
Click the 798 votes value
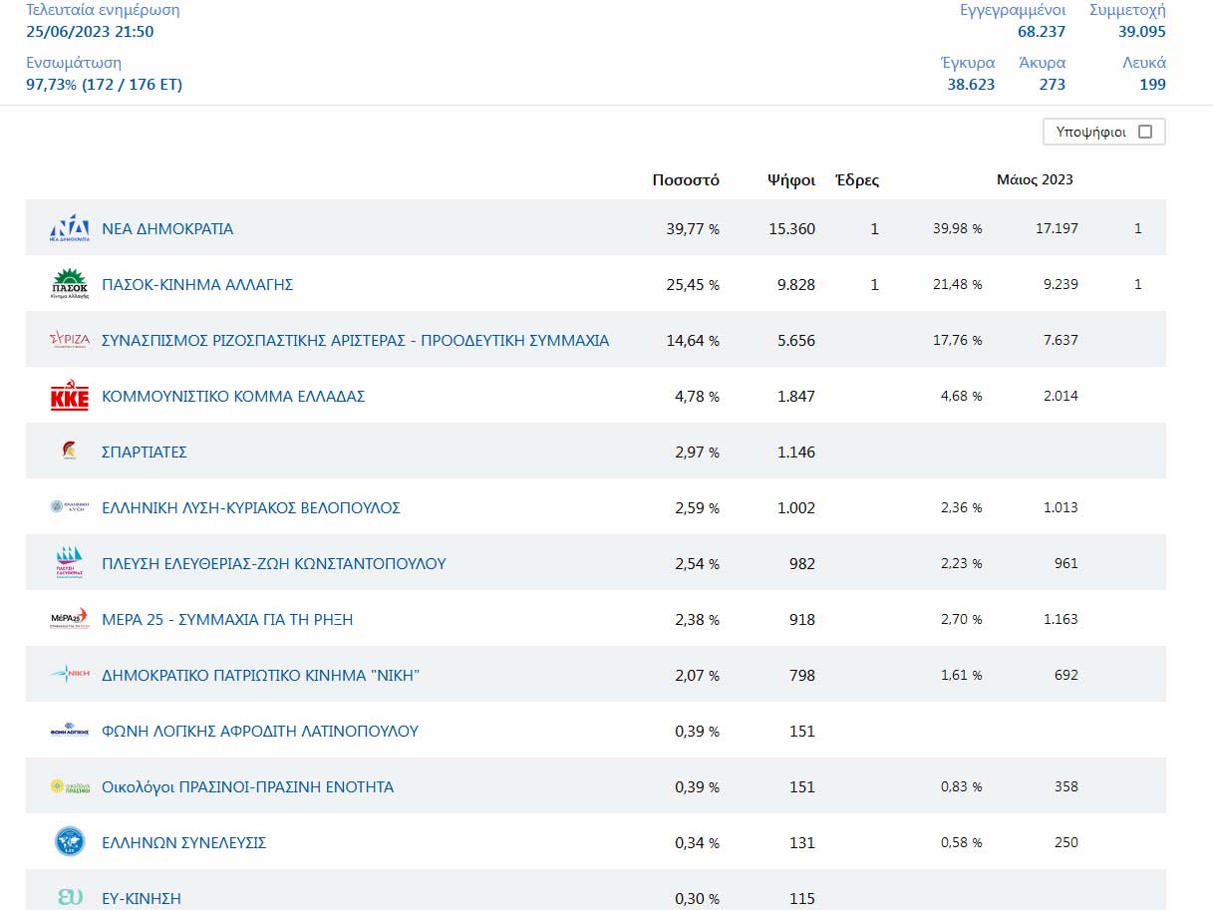(x=802, y=675)
